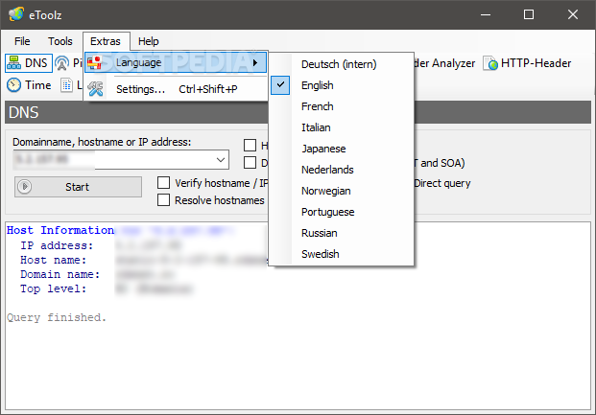Click the Header Analyzer toolbar item
The image size is (596, 415).
(x=444, y=63)
